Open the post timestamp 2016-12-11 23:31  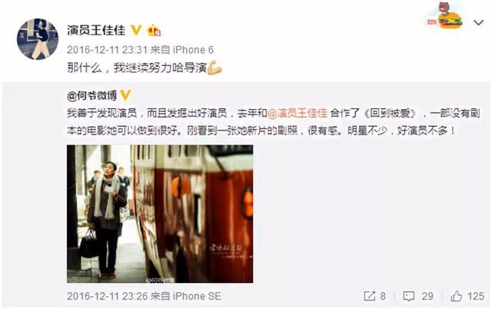pyautogui.click(x=107, y=49)
